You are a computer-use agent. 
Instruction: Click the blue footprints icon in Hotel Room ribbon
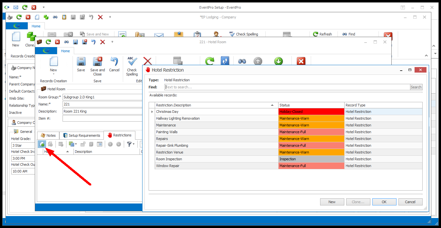click(x=225, y=61)
